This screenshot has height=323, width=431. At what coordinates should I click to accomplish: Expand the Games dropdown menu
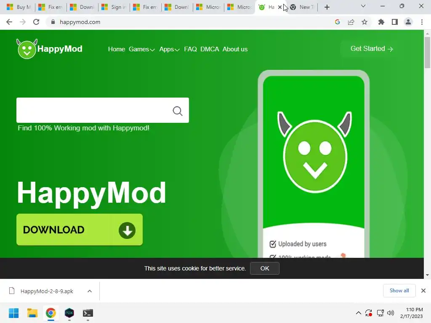tap(141, 49)
